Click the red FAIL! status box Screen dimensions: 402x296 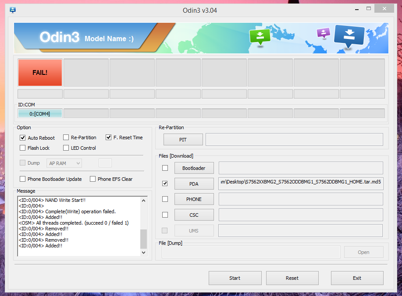coord(40,73)
